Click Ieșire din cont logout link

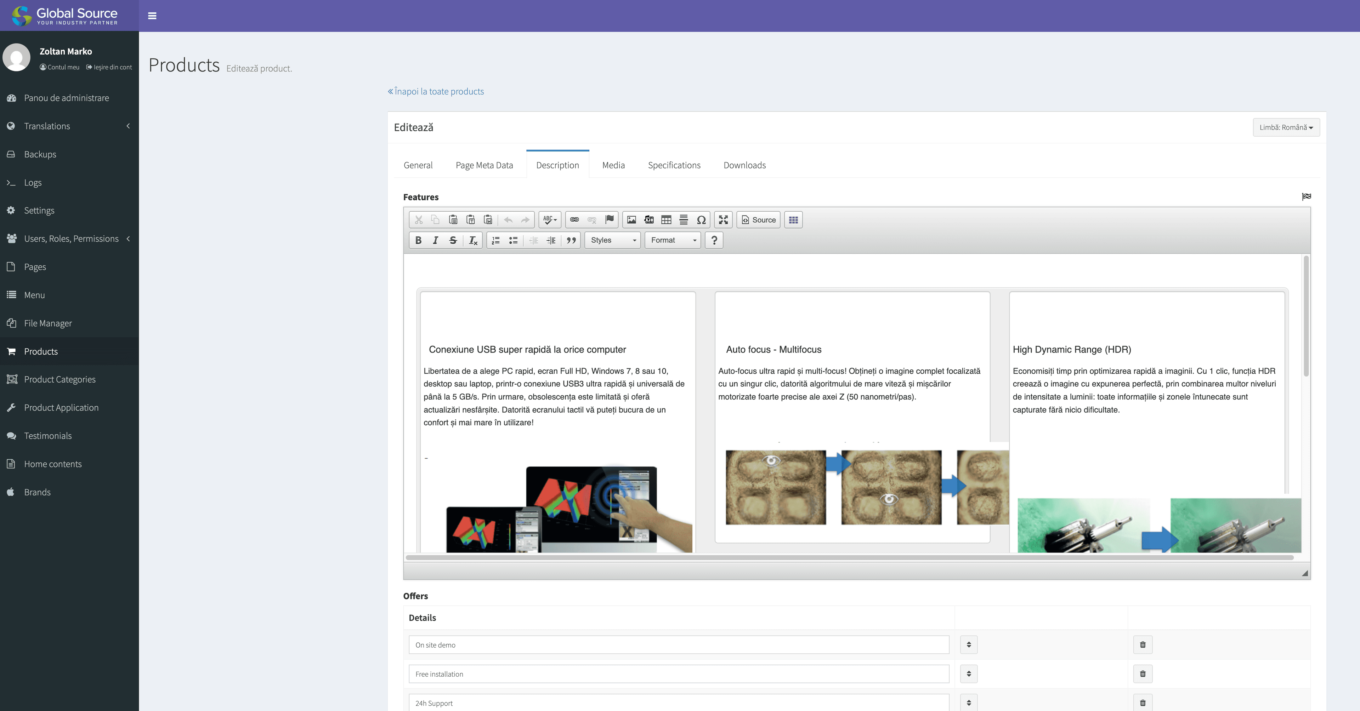[109, 67]
